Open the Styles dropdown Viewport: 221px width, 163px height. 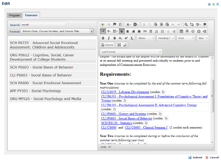(146, 38)
